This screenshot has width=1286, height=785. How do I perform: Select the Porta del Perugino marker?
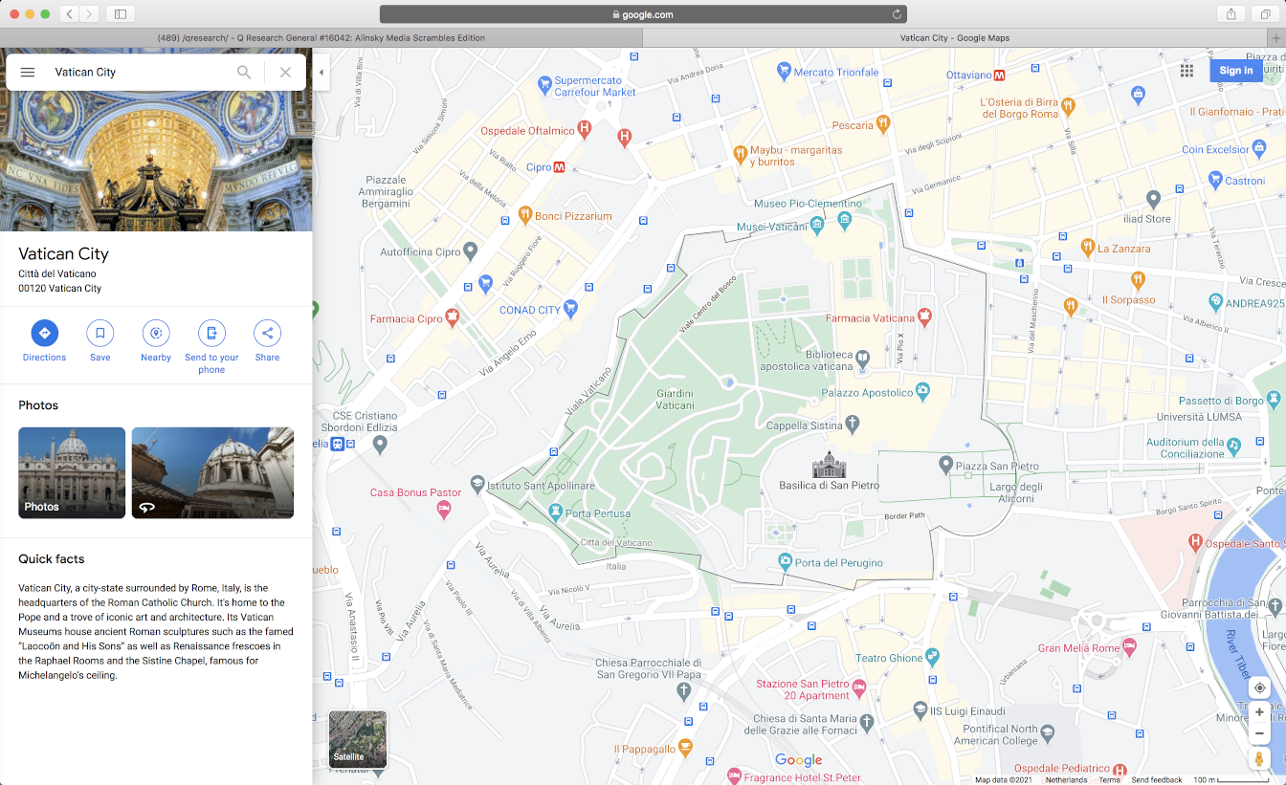click(x=785, y=561)
